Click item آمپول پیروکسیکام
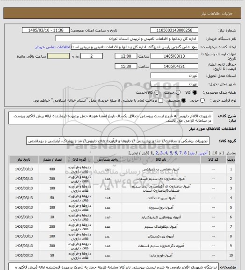245x270 pixels. [x=161, y=236]
